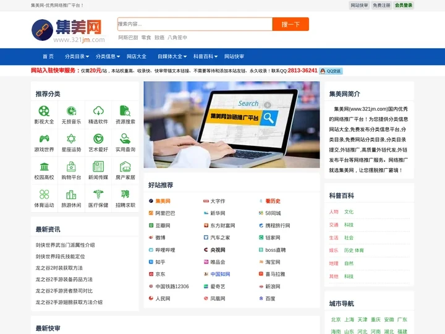Open the 房产家居 house icon

coord(125,167)
